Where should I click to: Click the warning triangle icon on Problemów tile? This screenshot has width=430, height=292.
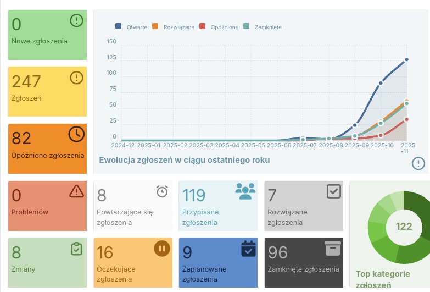(x=76, y=191)
